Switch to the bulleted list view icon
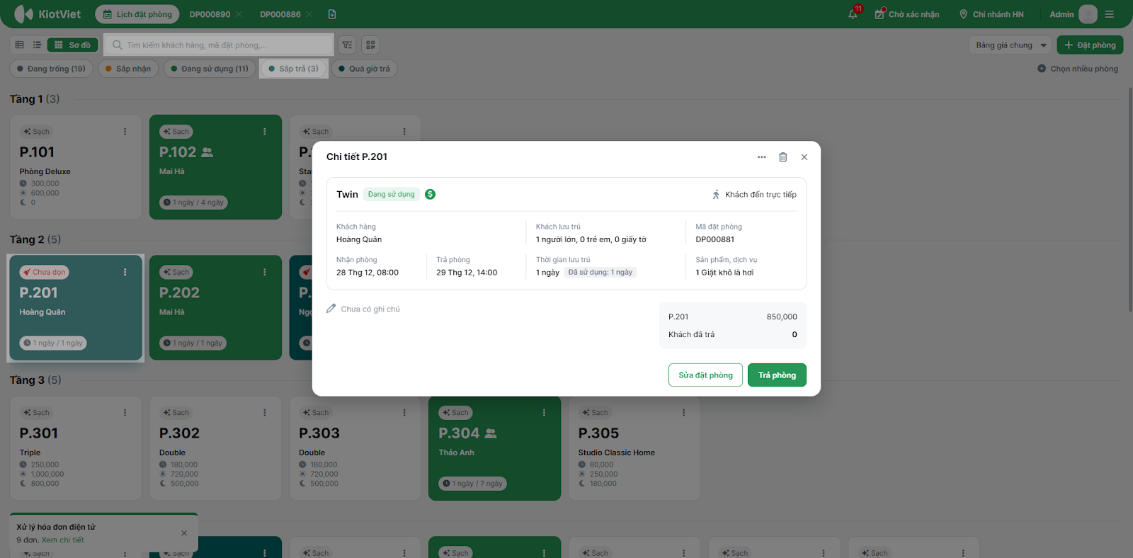Image resolution: width=1133 pixels, height=558 pixels. coord(37,45)
